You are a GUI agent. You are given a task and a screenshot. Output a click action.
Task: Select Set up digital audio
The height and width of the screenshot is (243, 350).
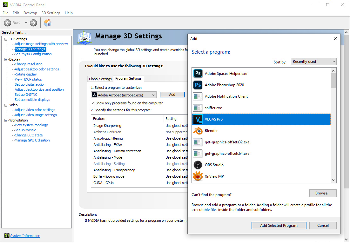coord(29,84)
